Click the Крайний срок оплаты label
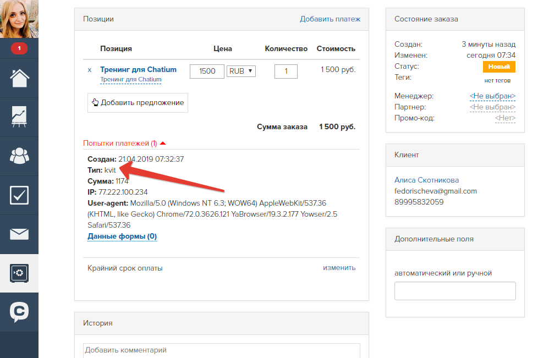This screenshot has width=549, height=358. point(125,268)
